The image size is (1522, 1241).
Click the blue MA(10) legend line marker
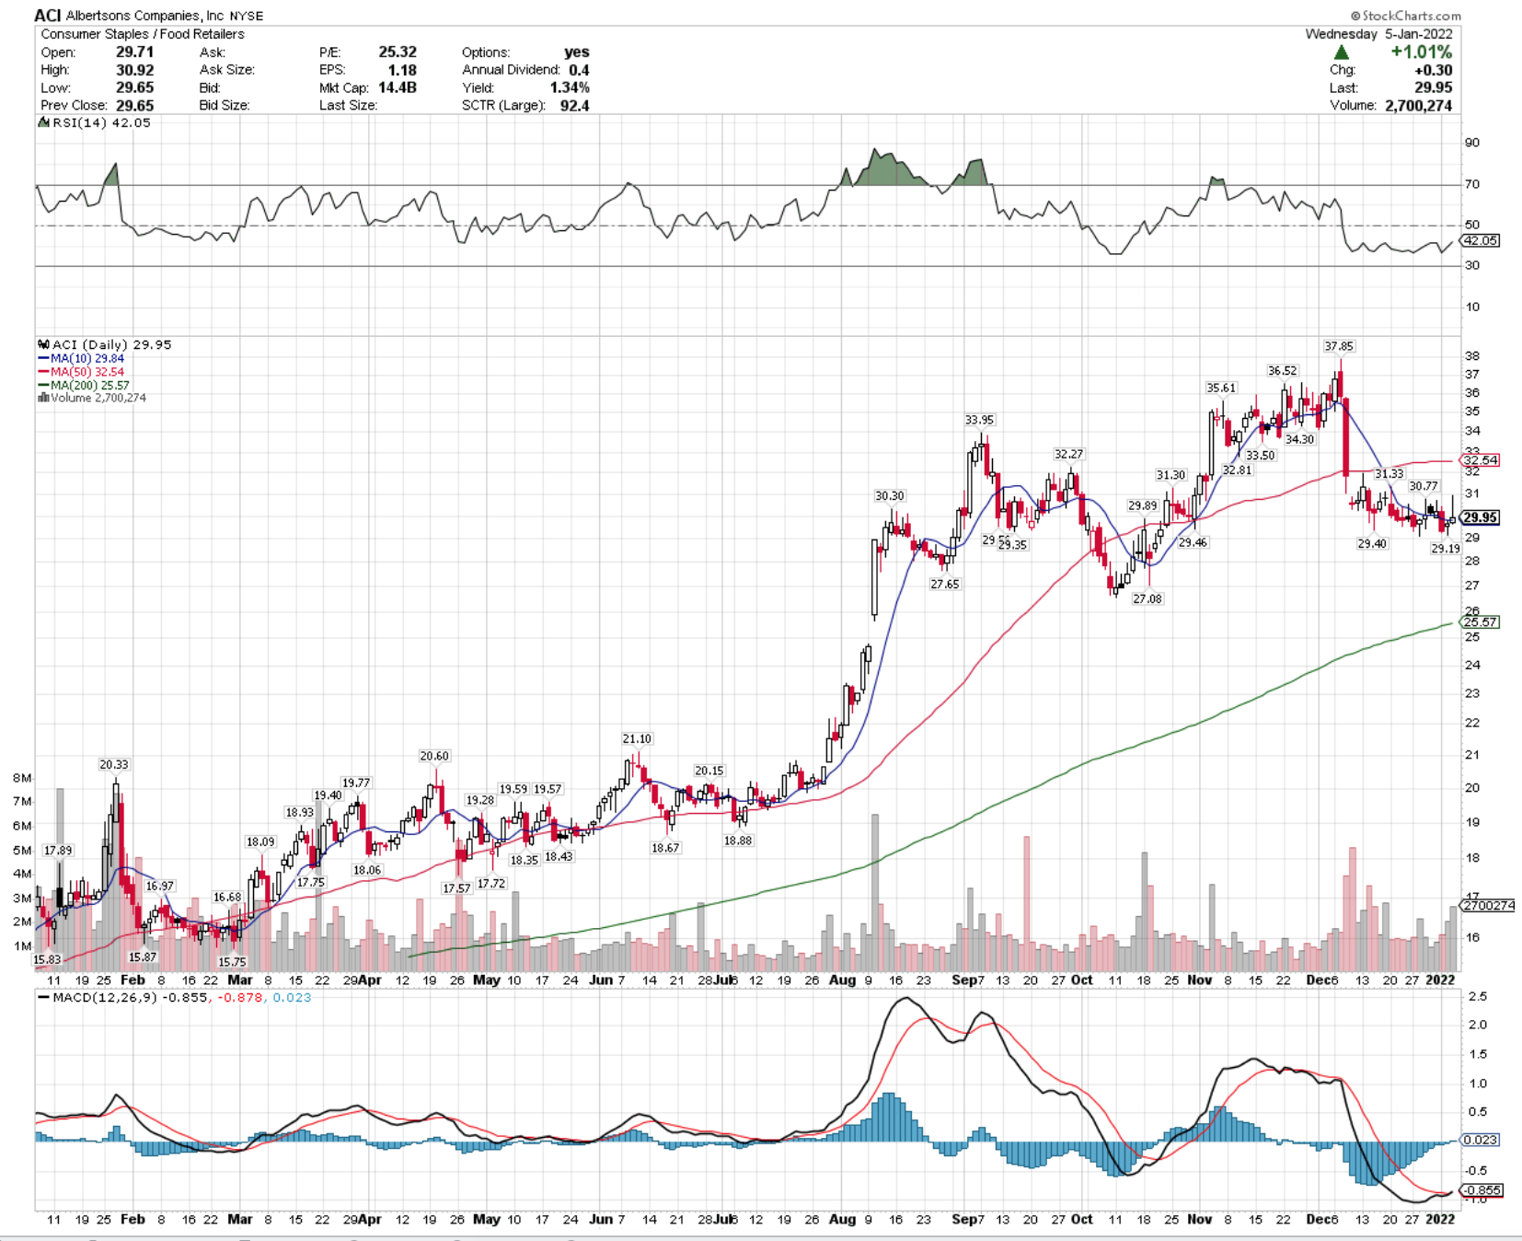pos(43,358)
